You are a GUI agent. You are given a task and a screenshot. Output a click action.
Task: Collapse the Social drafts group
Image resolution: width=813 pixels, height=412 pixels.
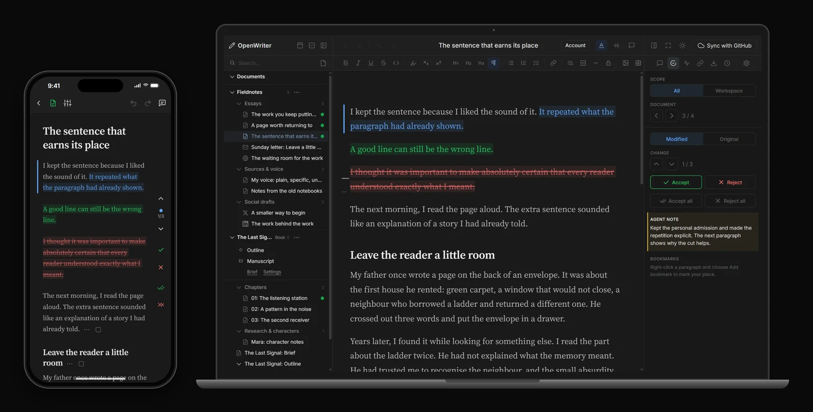pyautogui.click(x=239, y=202)
